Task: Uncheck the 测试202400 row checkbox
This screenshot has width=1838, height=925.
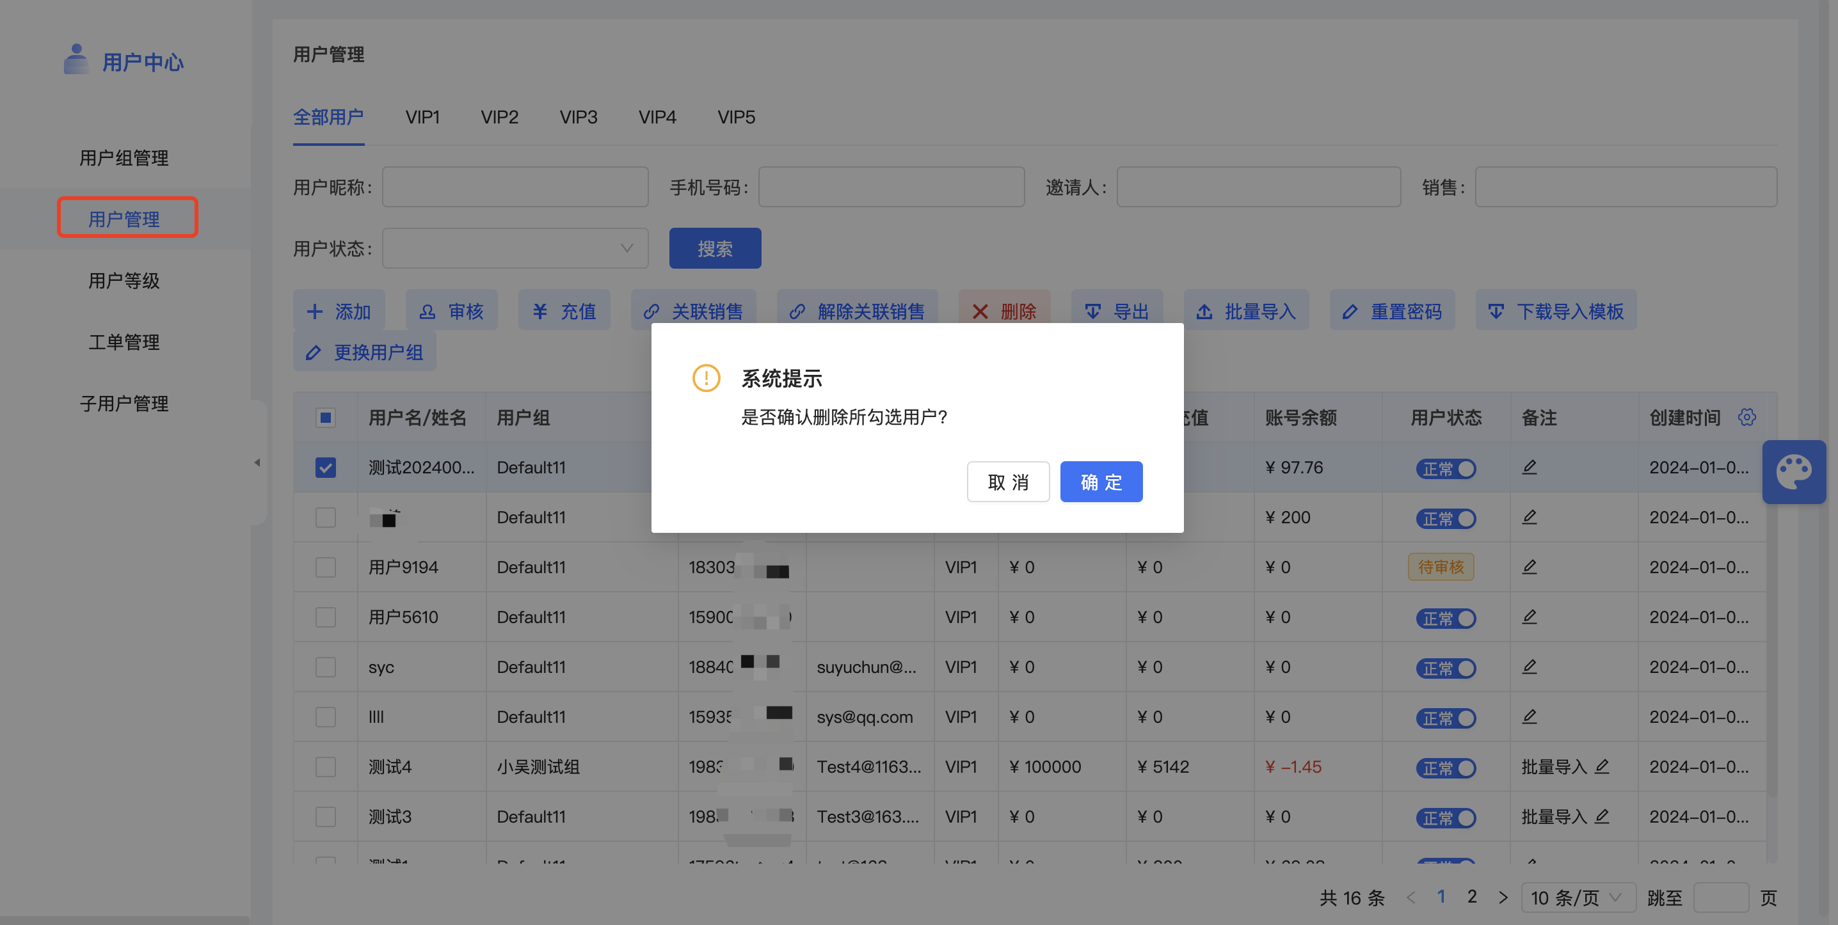Action: coord(325,467)
